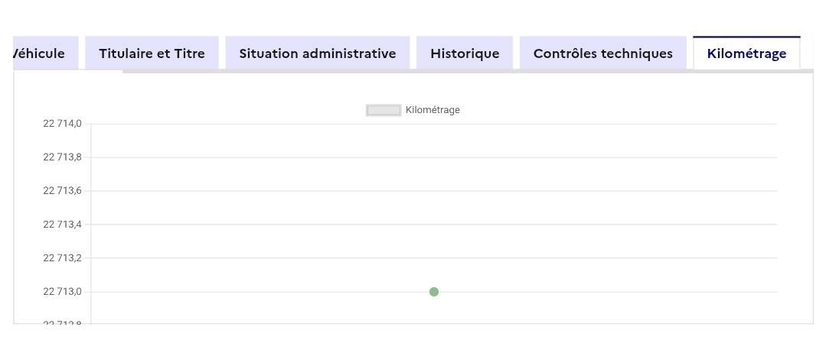Screen dimensions: 826x343
Task: Click the horizontal gridline at 22 713,6 level
Action: coord(536,191)
